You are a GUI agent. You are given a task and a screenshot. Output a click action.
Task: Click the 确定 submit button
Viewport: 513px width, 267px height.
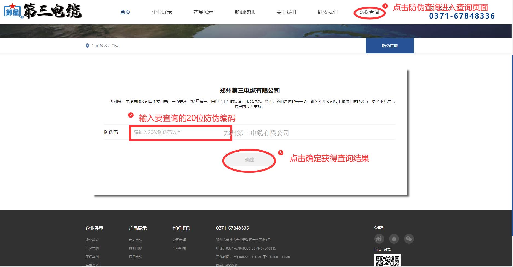(x=250, y=160)
